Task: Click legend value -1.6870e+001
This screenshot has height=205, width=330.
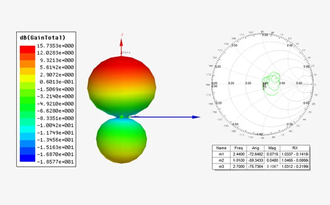Action: coord(55,154)
